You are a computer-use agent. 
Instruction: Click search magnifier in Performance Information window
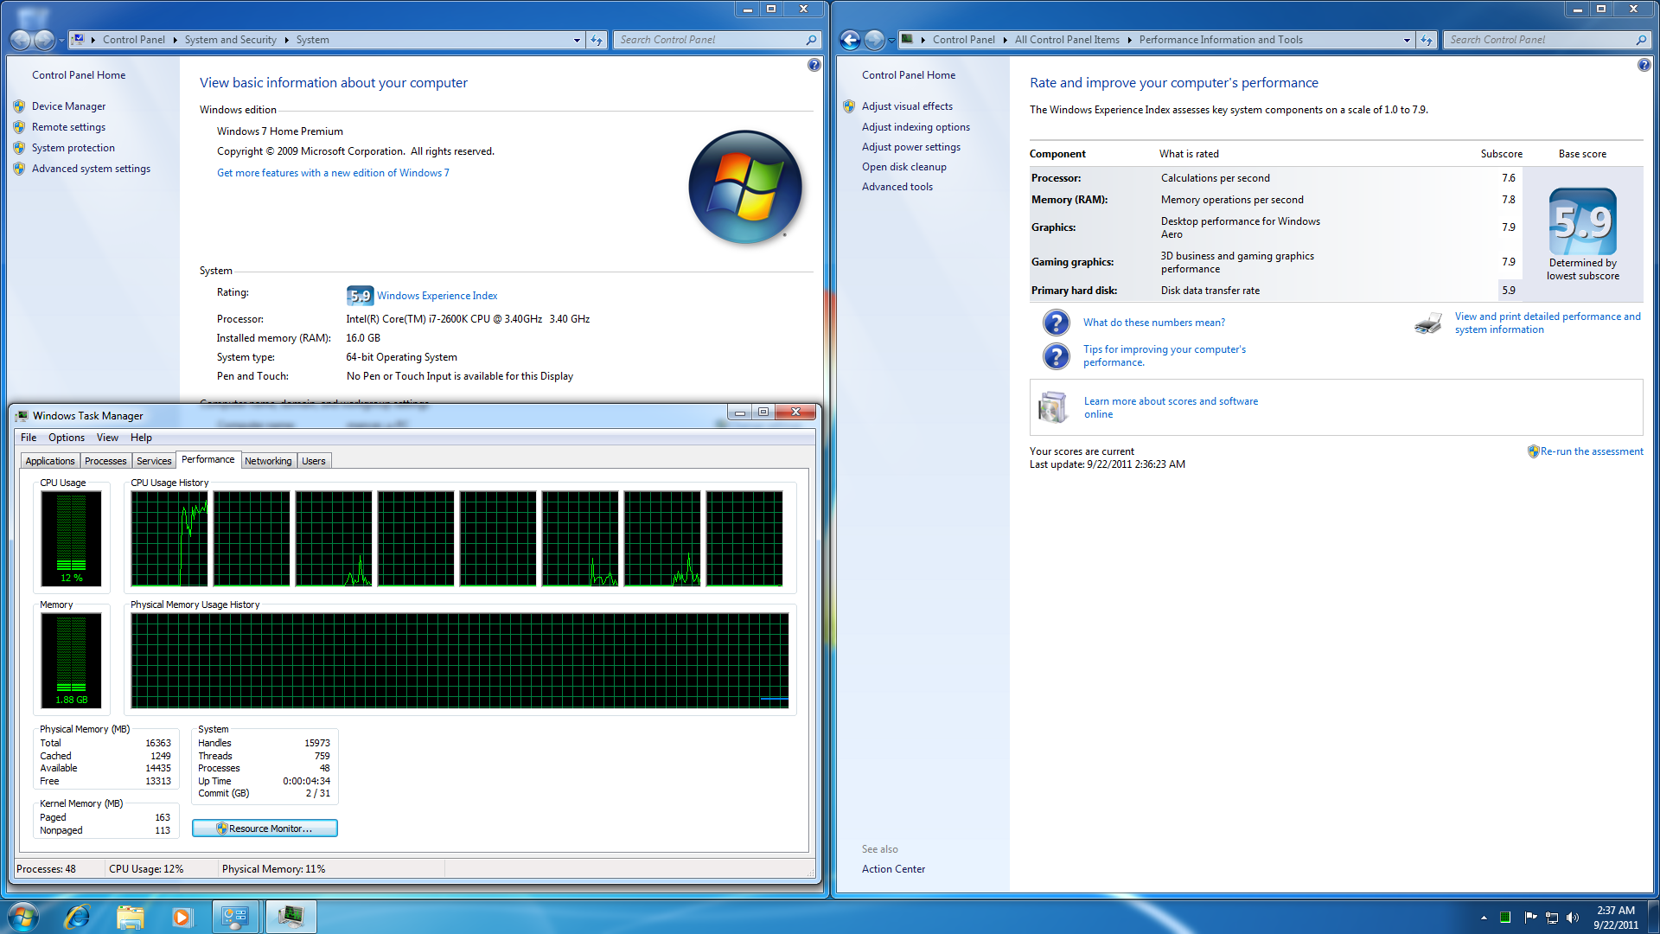(1641, 40)
